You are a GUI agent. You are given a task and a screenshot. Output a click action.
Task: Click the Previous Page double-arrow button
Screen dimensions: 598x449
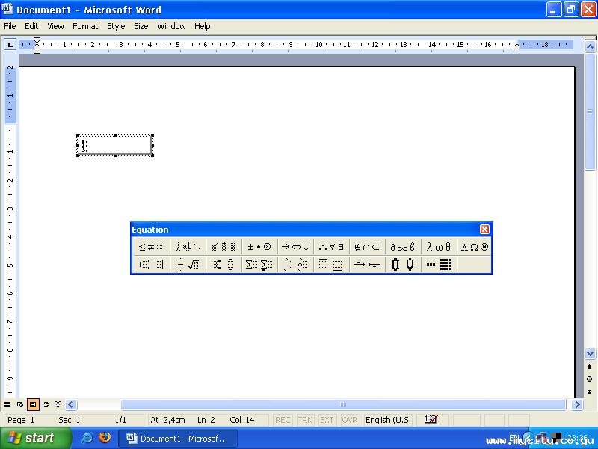click(x=590, y=367)
